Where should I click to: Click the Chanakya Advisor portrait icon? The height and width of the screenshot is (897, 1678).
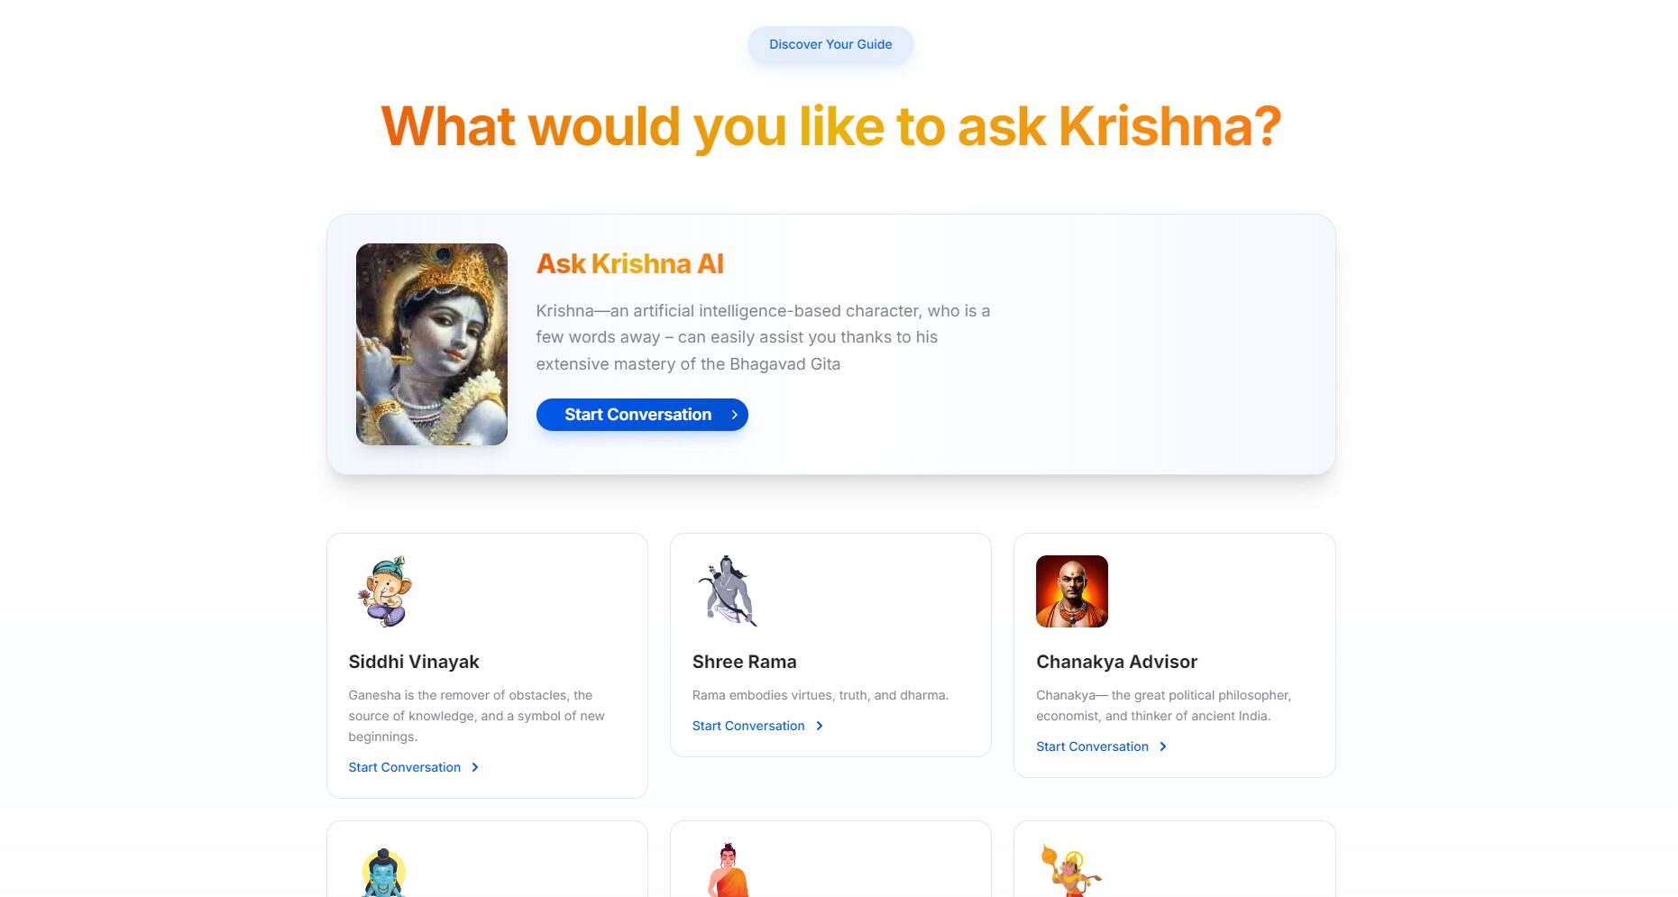pos(1071,591)
